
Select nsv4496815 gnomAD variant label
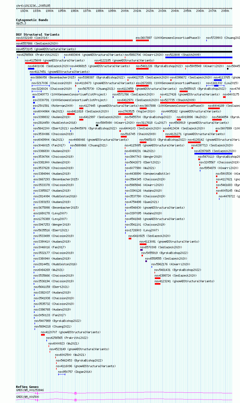coord(100,66)
